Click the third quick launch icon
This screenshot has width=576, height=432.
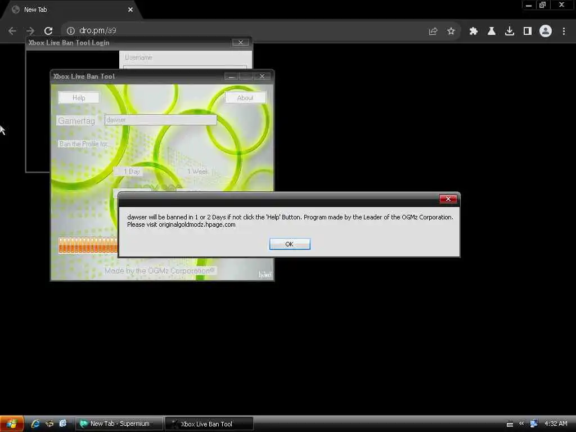tap(63, 424)
